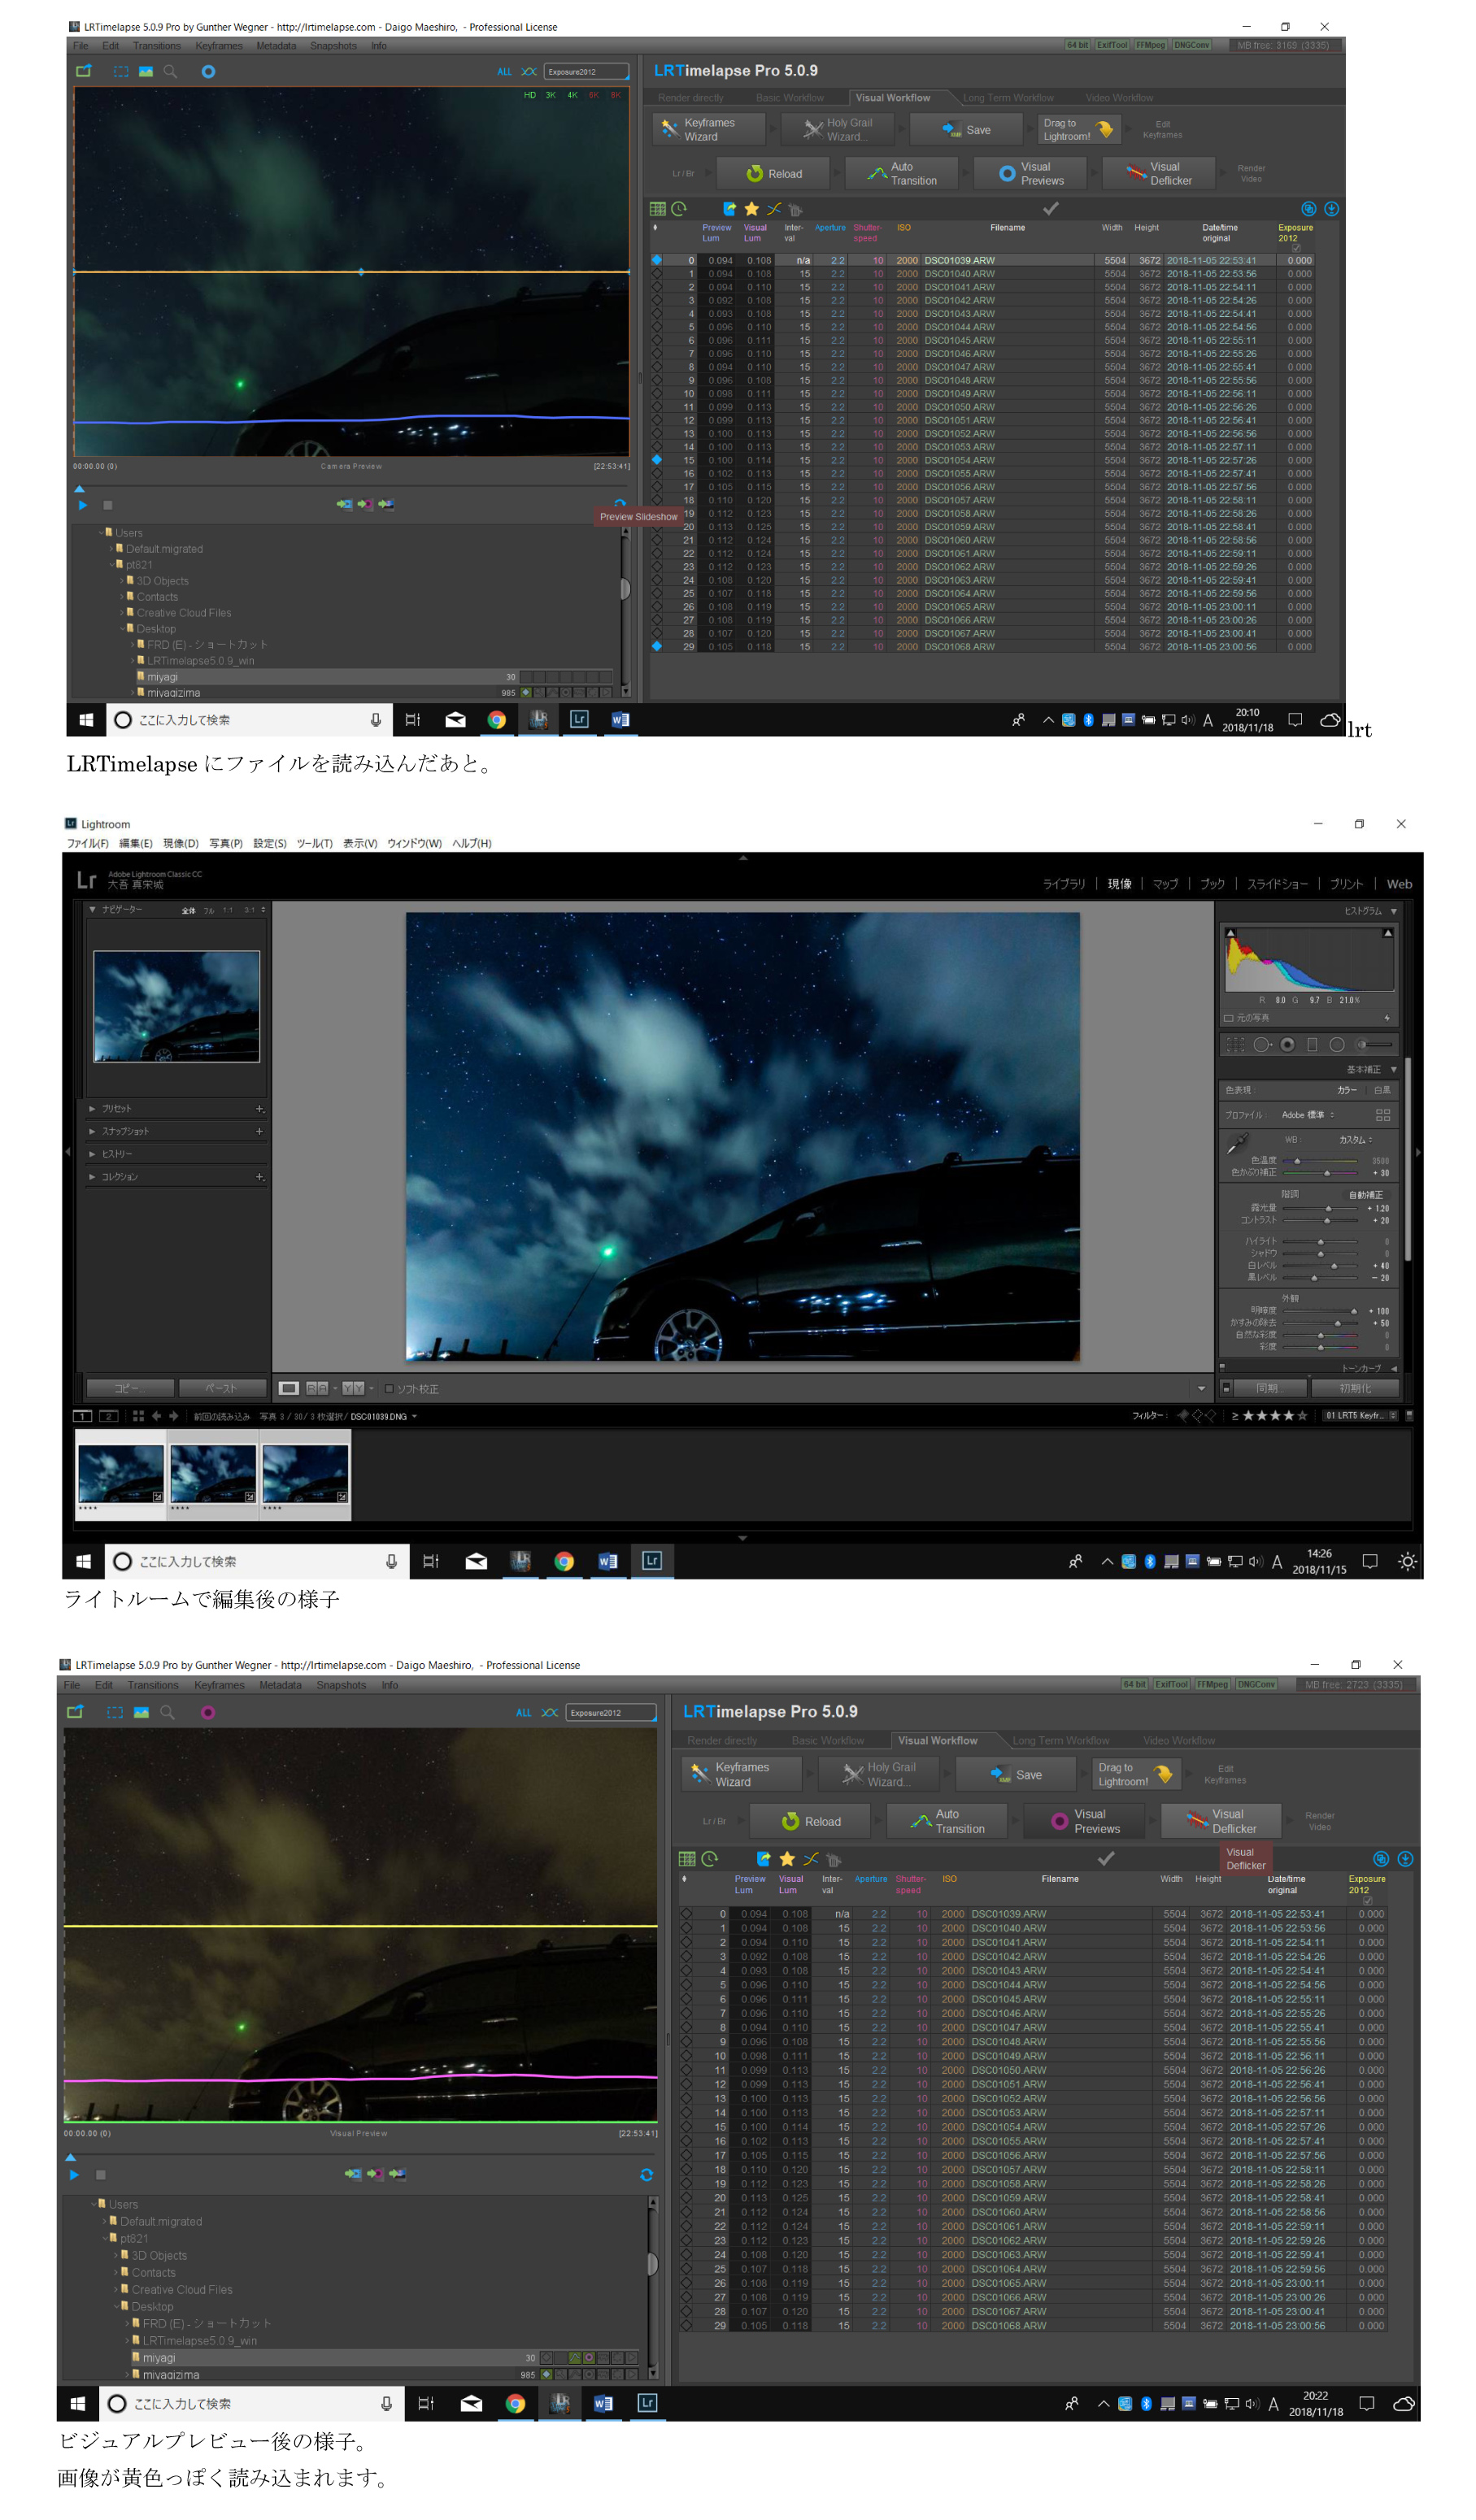The height and width of the screenshot is (2520, 1476).
Task: Open the profile browser grid icon in Lightroom
Action: (1383, 1114)
